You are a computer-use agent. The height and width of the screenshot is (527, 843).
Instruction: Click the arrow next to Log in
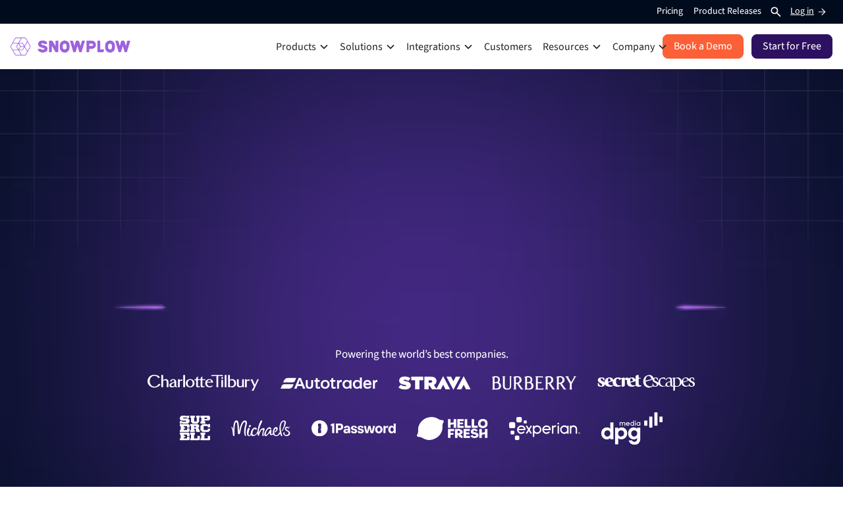[822, 12]
